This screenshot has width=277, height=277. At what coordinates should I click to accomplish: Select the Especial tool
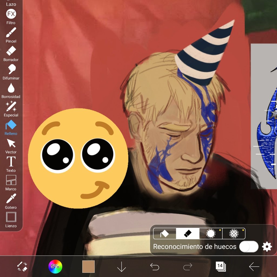coord(11,109)
